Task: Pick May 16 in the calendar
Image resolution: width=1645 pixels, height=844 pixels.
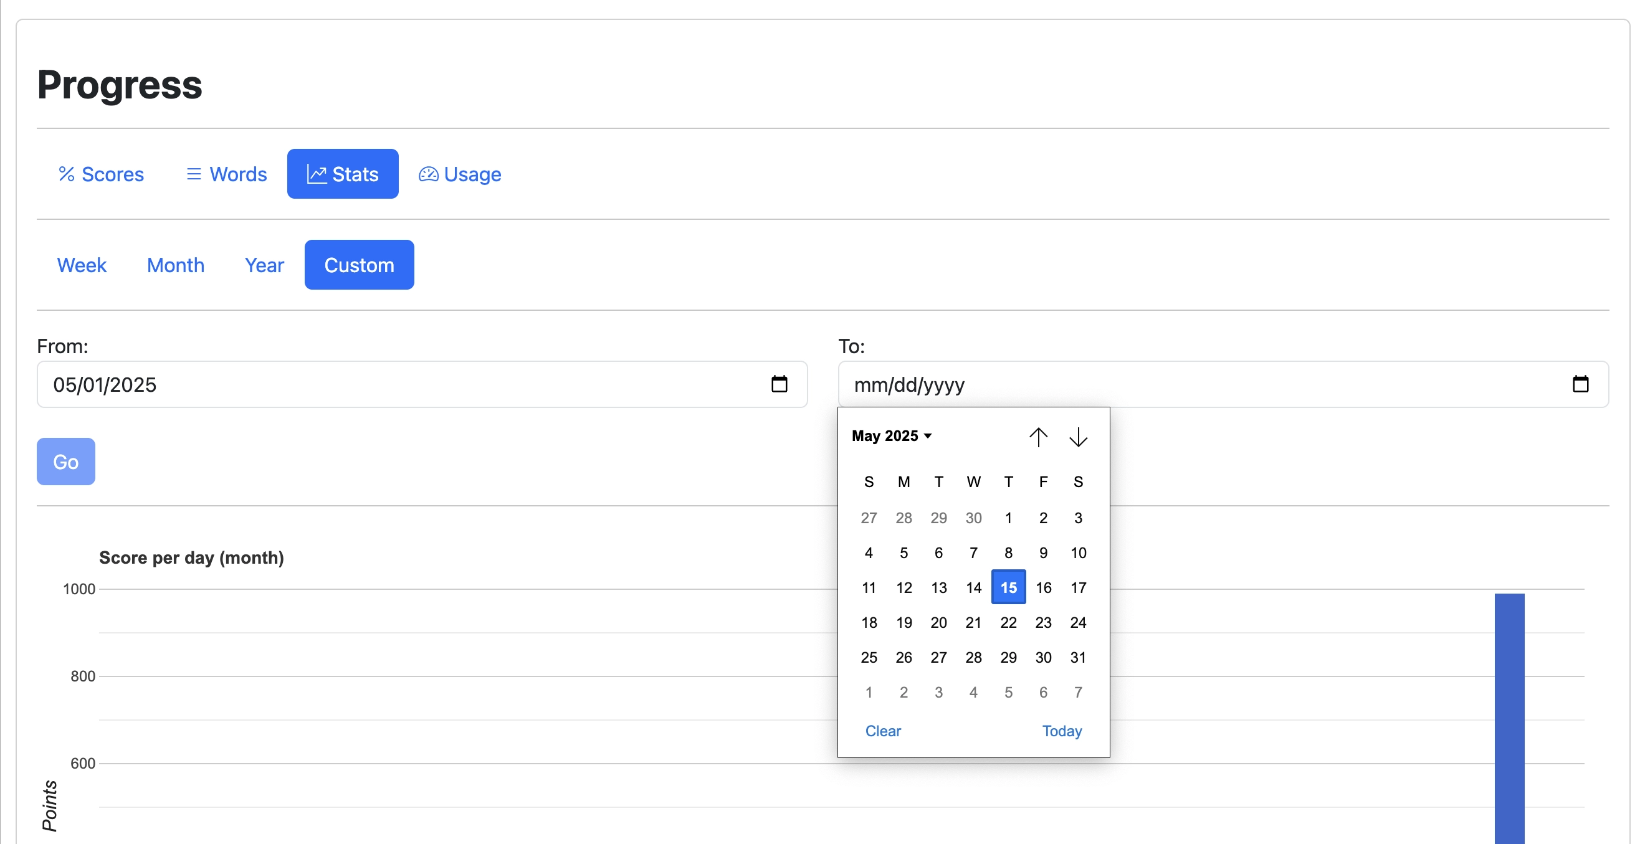Action: pyautogui.click(x=1044, y=587)
